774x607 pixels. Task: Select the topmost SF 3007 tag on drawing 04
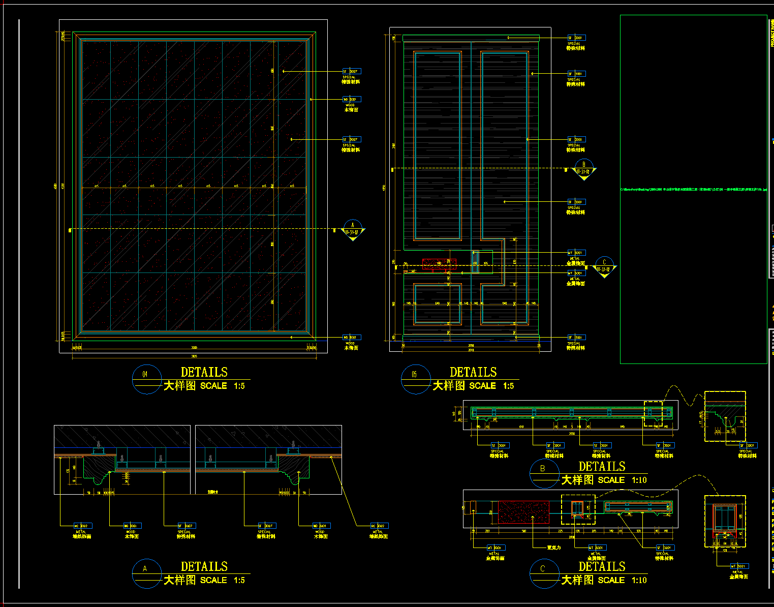(x=351, y=72)
